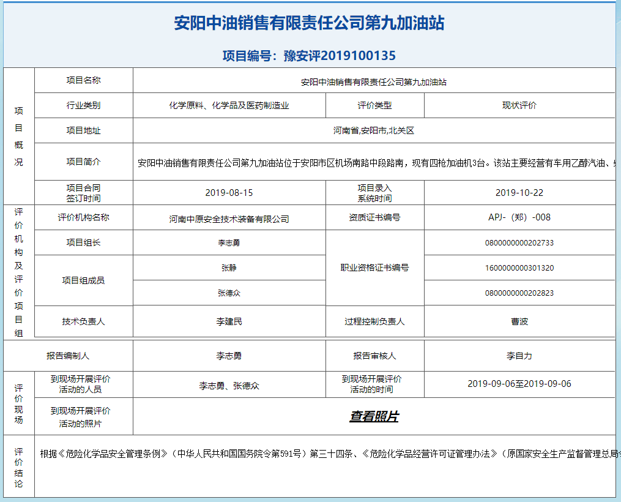This screenshot has height=502, width=621.
Task: Select the 项目组成员 label
Action: [x=84, y=280]
